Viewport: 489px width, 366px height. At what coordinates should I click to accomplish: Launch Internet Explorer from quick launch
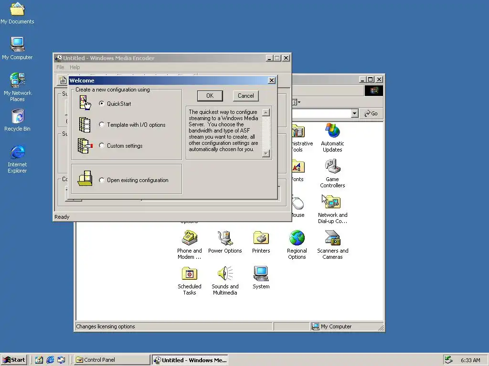pyautogui.click(x=50, y=360)
